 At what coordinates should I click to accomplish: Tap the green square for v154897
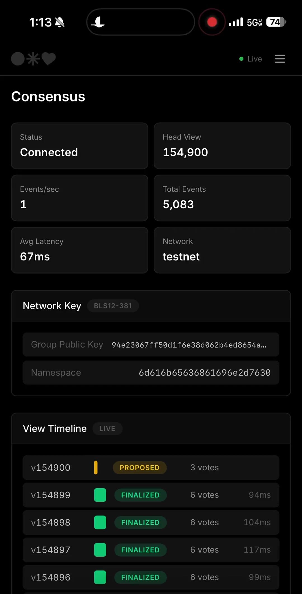(x=100, y=550)
